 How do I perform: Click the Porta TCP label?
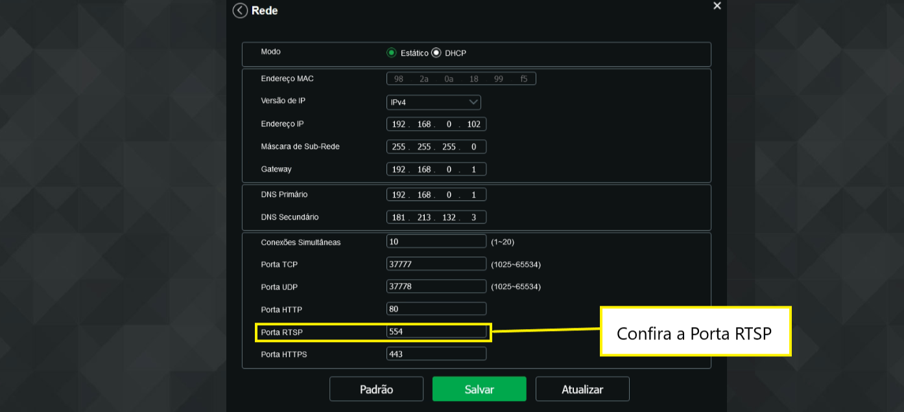coord(280,265)
